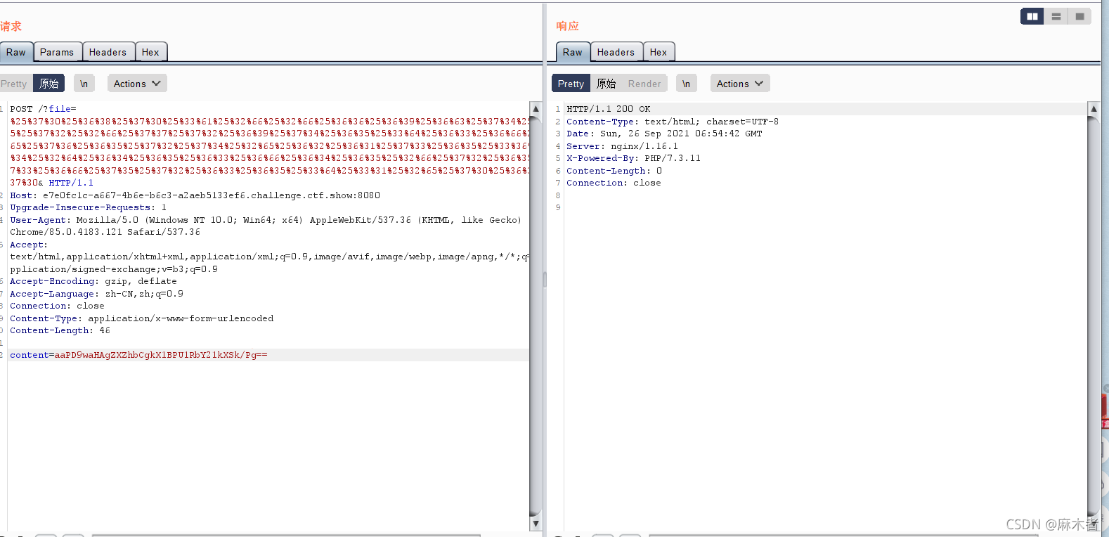Open the response Raw tab
Screen dimensions: 1109x537
pos(572,52)
